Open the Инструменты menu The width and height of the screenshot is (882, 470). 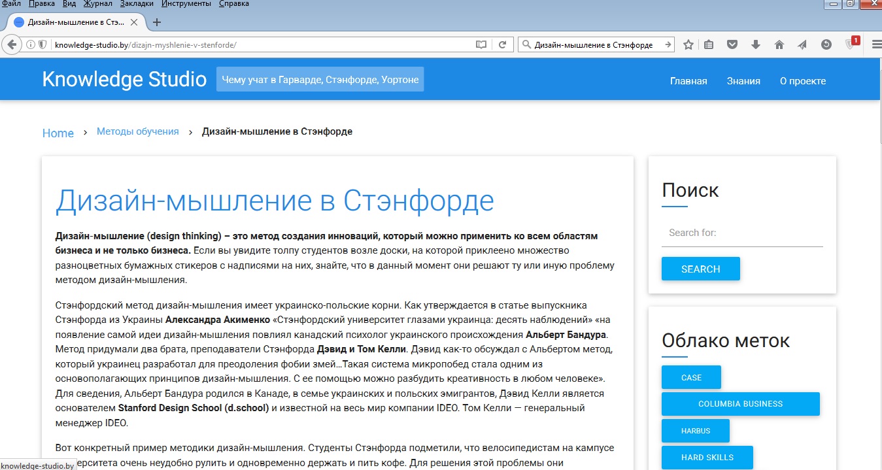(x=187, y=4)
